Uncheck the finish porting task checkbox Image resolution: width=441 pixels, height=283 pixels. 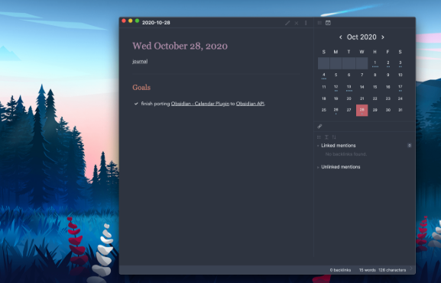[136, 104]
